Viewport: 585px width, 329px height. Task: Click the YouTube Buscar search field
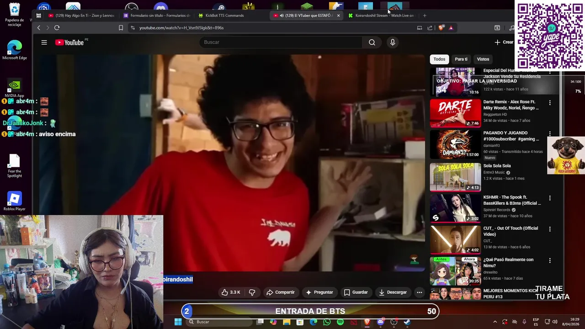coord(281,42)
